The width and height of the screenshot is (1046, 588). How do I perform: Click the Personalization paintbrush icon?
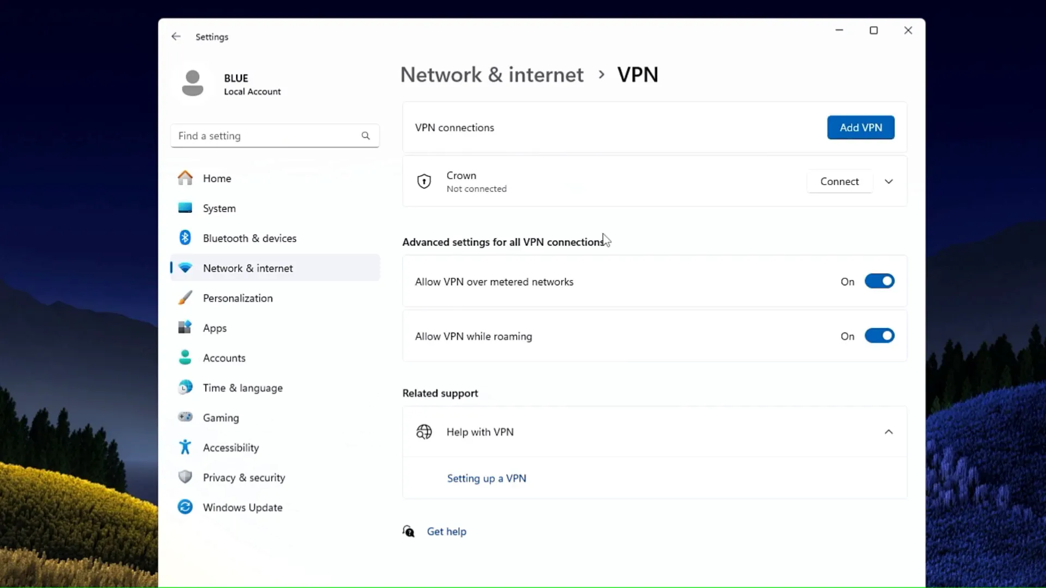[185, 298]
